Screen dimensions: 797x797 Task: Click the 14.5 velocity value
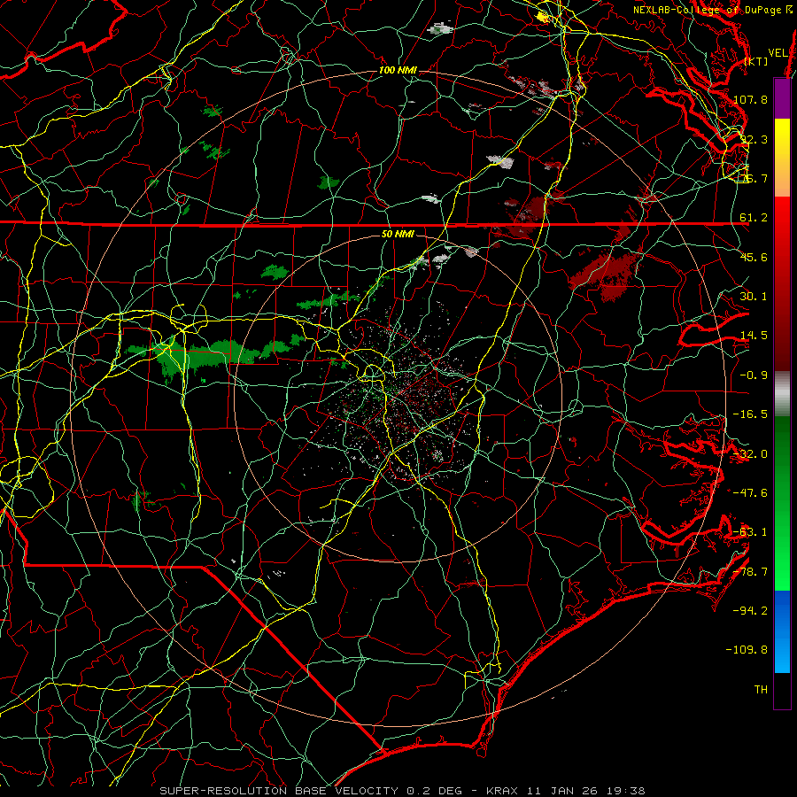[x=754, y=336]
